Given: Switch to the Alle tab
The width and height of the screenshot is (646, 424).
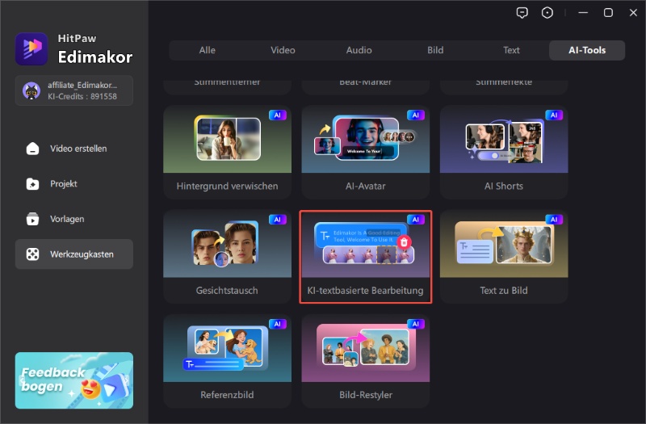Looking at the screenshot, I should 208,50.
